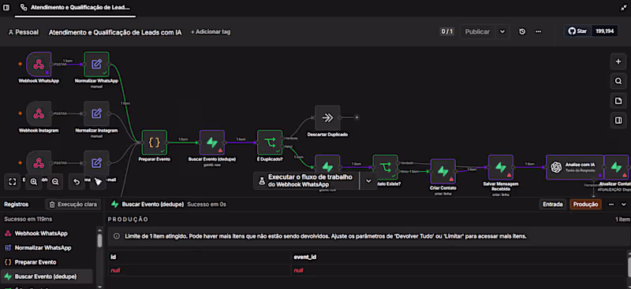Open the canvas search magnifier icon

618,81
